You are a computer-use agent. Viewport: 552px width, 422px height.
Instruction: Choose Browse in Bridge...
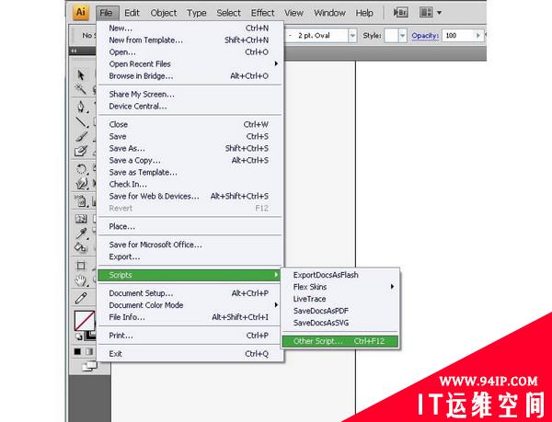coord(190,75)
